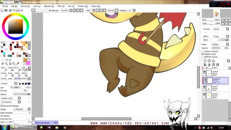Adjust the brush Density slider

click(22, 94)
